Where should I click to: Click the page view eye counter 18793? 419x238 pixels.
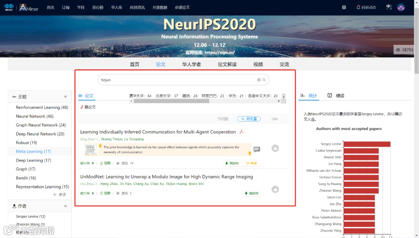(404, 50)
